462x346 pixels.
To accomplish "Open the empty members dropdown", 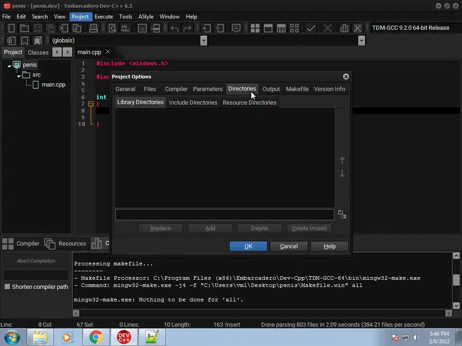I will tap(361, 40).
